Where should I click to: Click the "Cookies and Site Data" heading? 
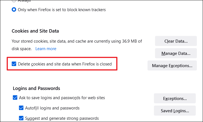pos(35,31)
